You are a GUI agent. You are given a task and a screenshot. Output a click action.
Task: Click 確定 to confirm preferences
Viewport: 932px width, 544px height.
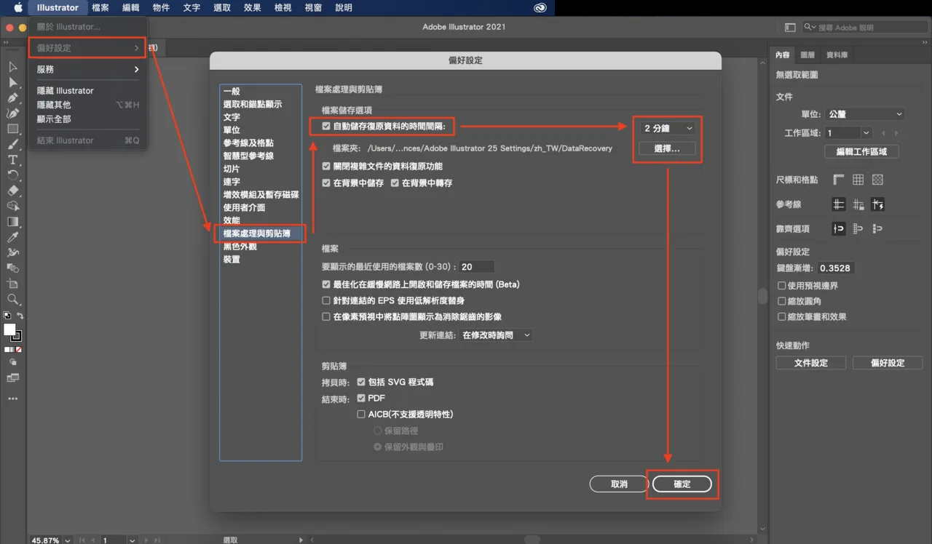[682, 484]
